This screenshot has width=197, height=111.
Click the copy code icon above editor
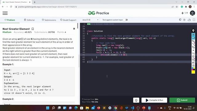pyautogui.click(x=180, y=20)
